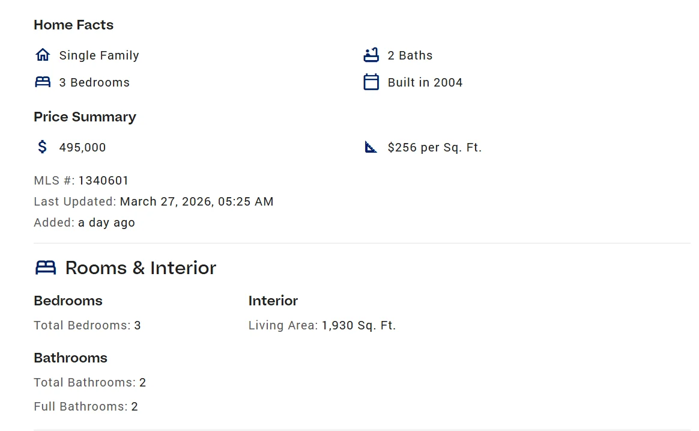This screenshot has height=431, width=699.
Task: Click the house icon beside Single Family
Action: point(43,55)
